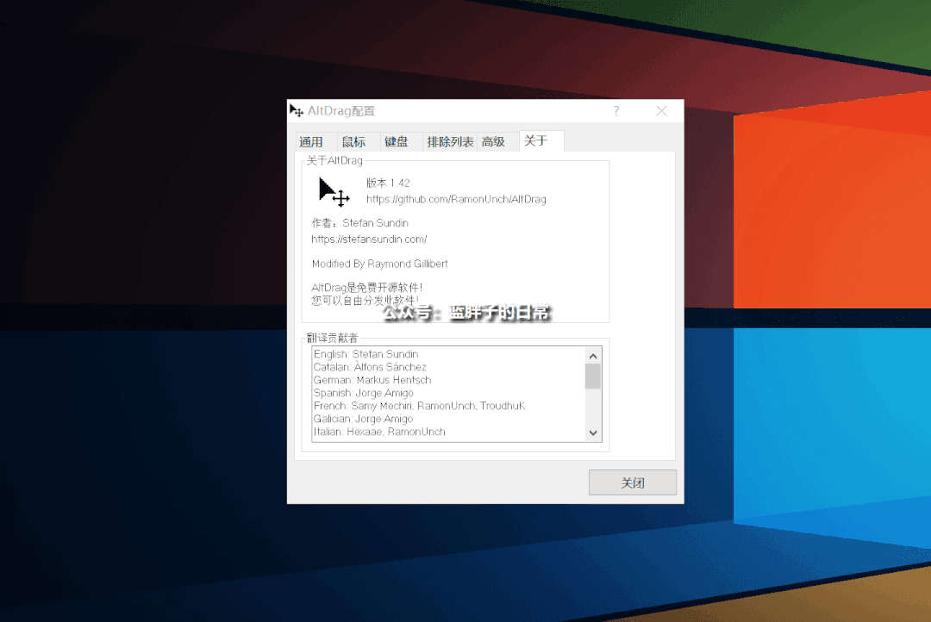The height and width of the screenshot is (622, 931).
Task: Click the '版本 1.42' version text
Action: [x=388, y=183]
